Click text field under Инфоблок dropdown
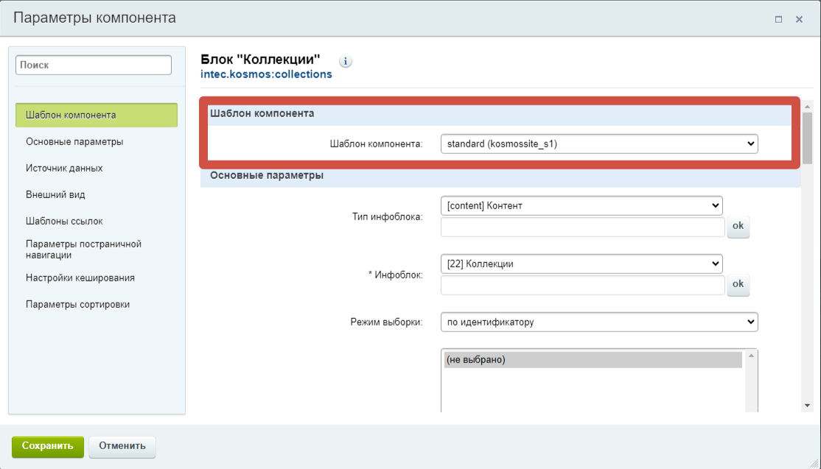 tap(583, 286)
